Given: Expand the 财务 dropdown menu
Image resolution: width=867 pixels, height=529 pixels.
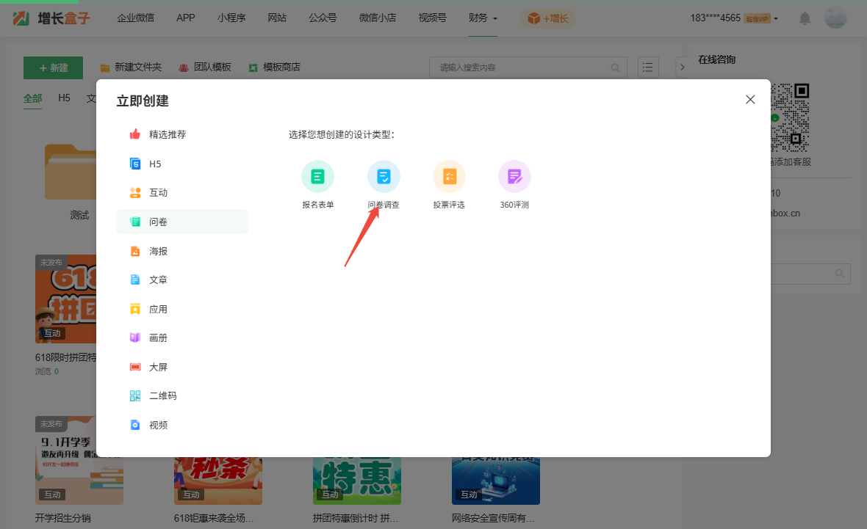Looking at the screenshot, I should coord(483,18).
